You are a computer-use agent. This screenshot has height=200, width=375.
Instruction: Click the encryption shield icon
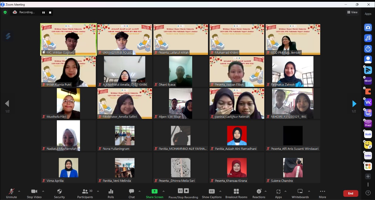point(5,12)
